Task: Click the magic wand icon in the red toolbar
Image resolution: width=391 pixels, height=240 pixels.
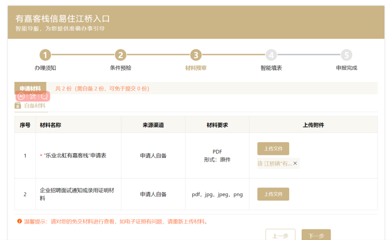Action: pos(33,96)
